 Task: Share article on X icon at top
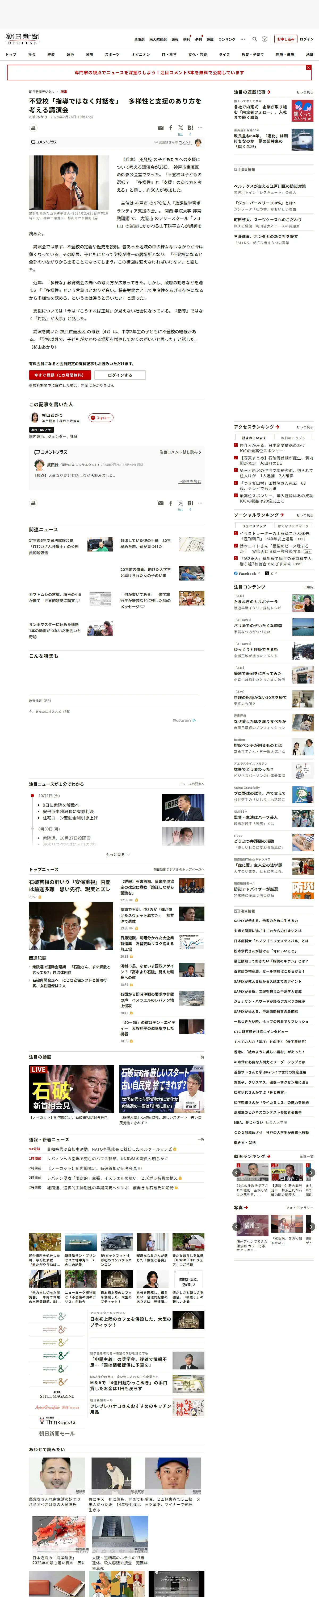pos(180,128)
